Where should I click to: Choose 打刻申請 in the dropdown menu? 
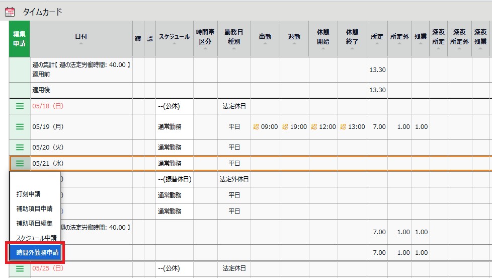pos(29,194)
